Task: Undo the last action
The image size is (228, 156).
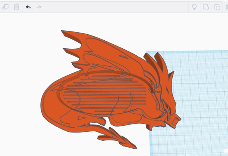Action: tap(28, 7)
